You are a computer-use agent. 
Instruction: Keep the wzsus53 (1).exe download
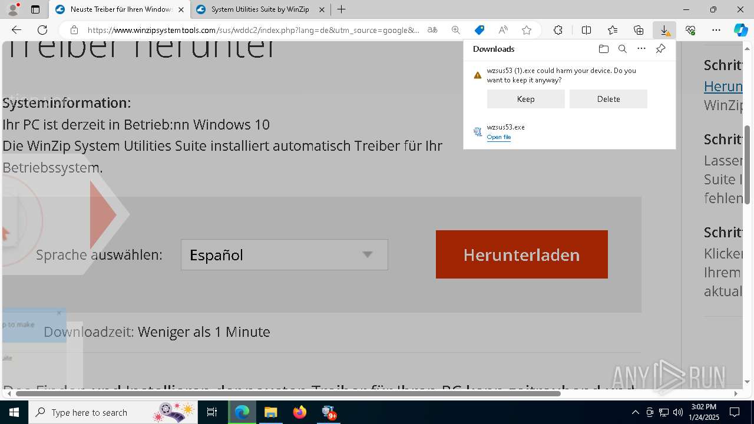[525, 99]
